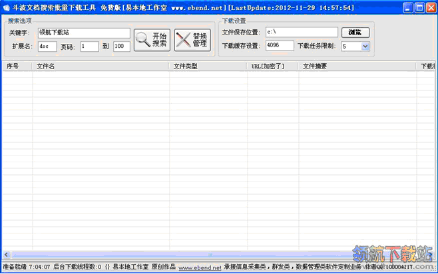
Task: Click the 文件摘要 column header
Action: (357, 66)
